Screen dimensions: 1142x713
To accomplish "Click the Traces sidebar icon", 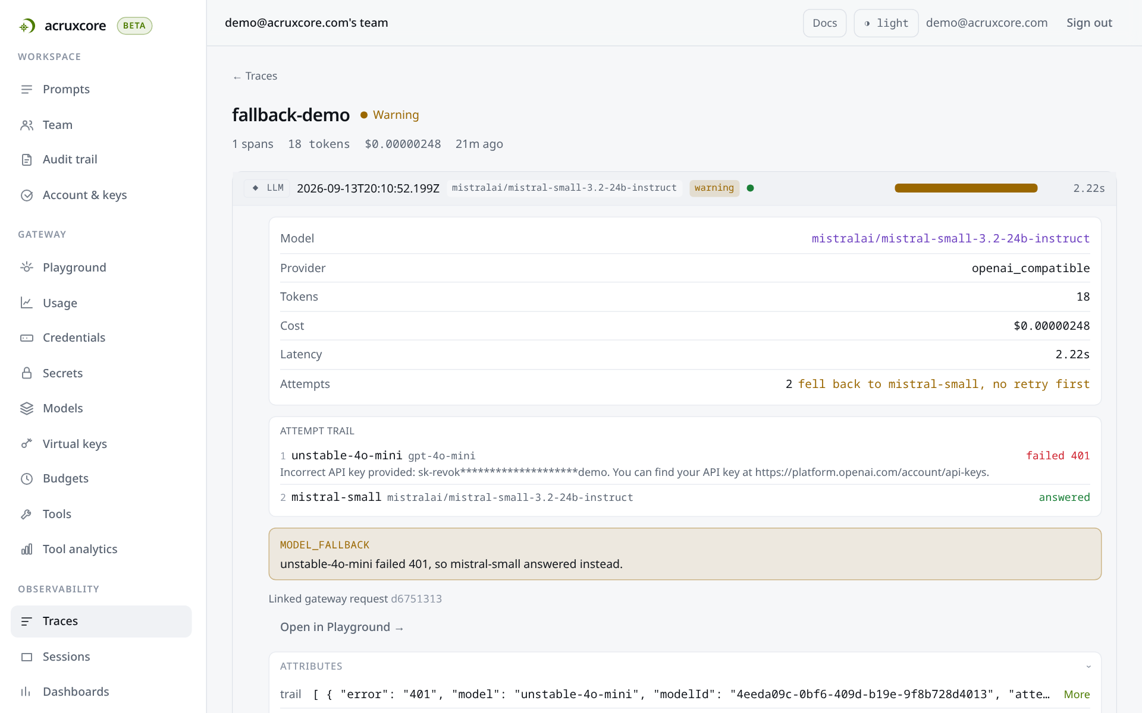I will click(x=27, y=621).
